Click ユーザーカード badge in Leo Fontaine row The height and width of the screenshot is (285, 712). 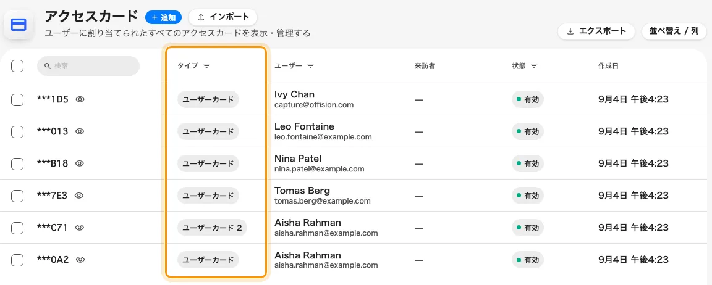[x=208, y=132]
